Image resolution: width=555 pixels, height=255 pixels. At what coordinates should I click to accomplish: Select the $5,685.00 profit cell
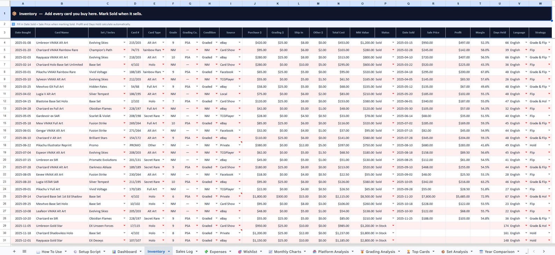click(x=458, y=196)
